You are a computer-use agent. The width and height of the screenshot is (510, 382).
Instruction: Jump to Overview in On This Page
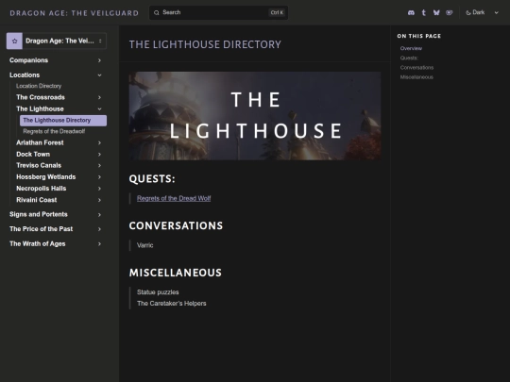coord(411,48)
